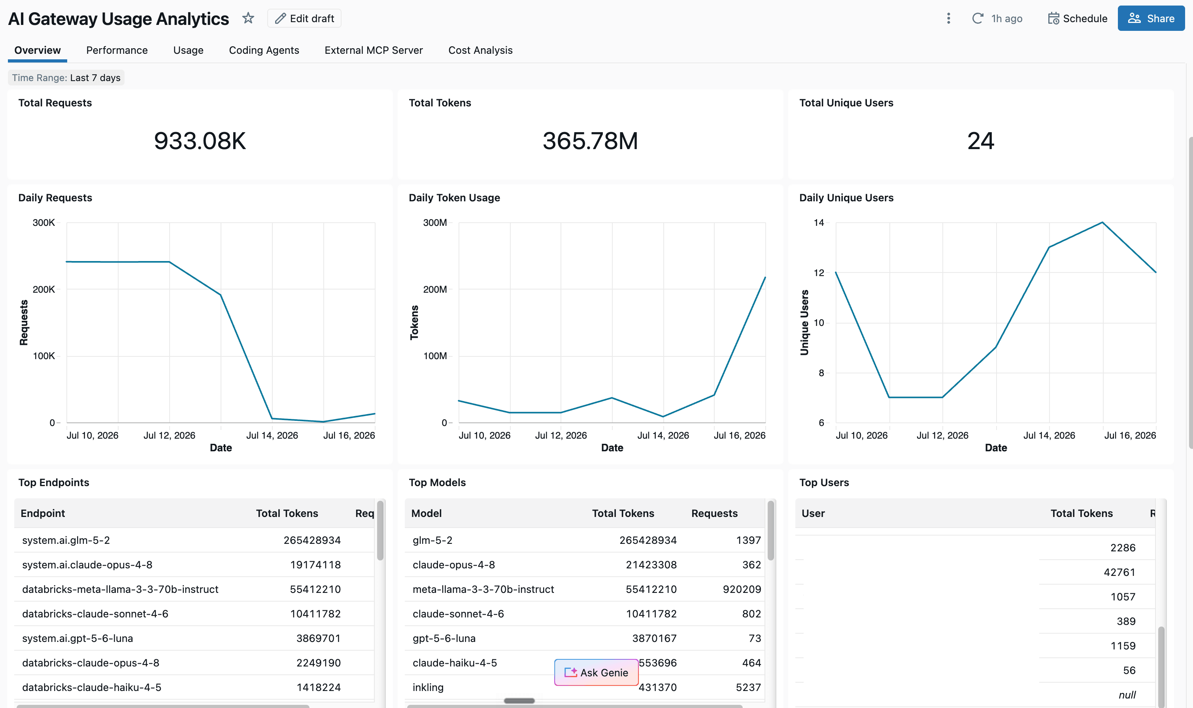The height and width of the screenshot is (708, 1193).
Task: Click the pencil icon in Edit draft
Action: 280,18
